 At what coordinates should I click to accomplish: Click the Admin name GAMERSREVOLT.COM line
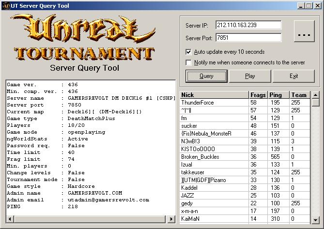64,193
